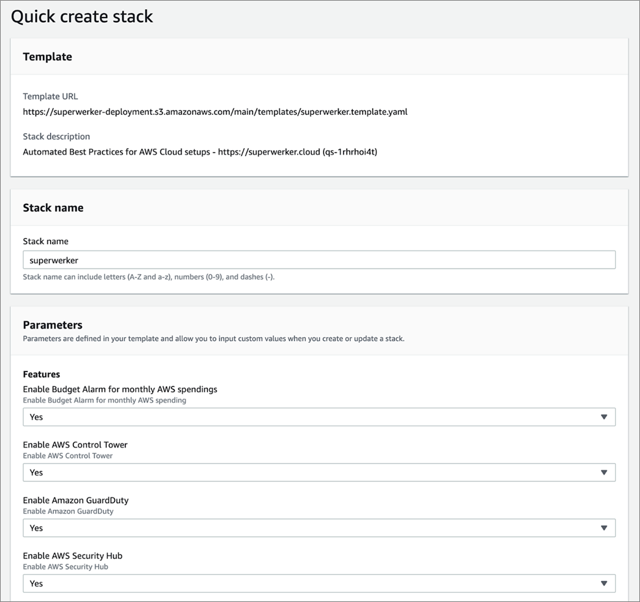Click the Template URL field label
The width and height of the screenshot is (640, 602).
coord(50,96)
